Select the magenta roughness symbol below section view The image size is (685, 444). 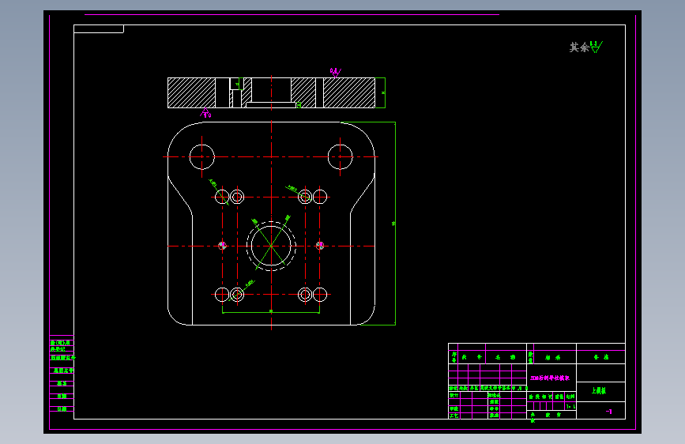(x=205, y=113)
